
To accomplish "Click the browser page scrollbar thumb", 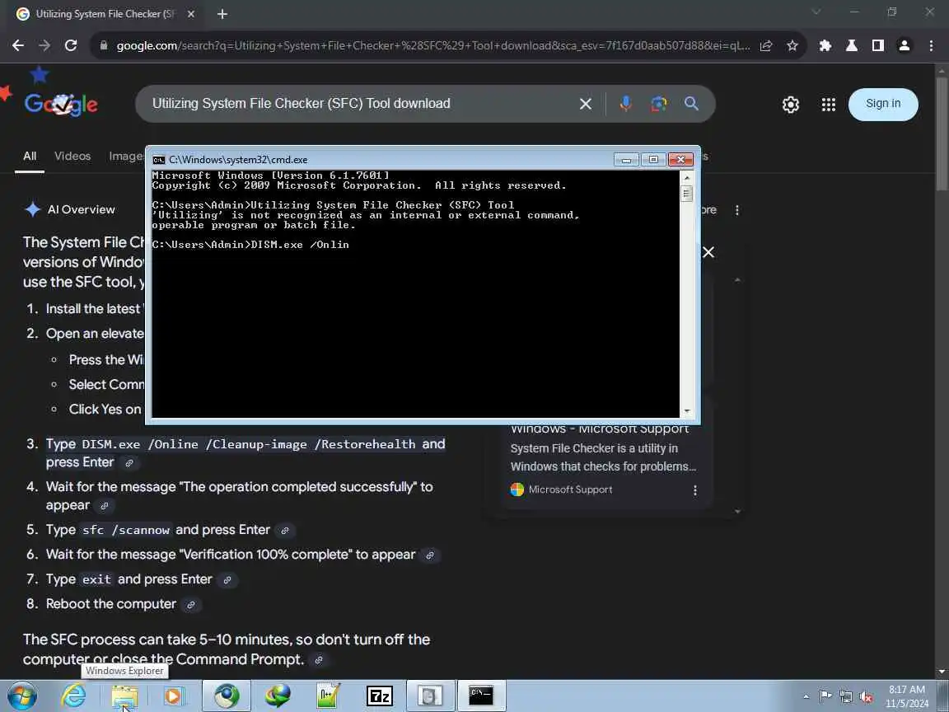I will 941,133.
